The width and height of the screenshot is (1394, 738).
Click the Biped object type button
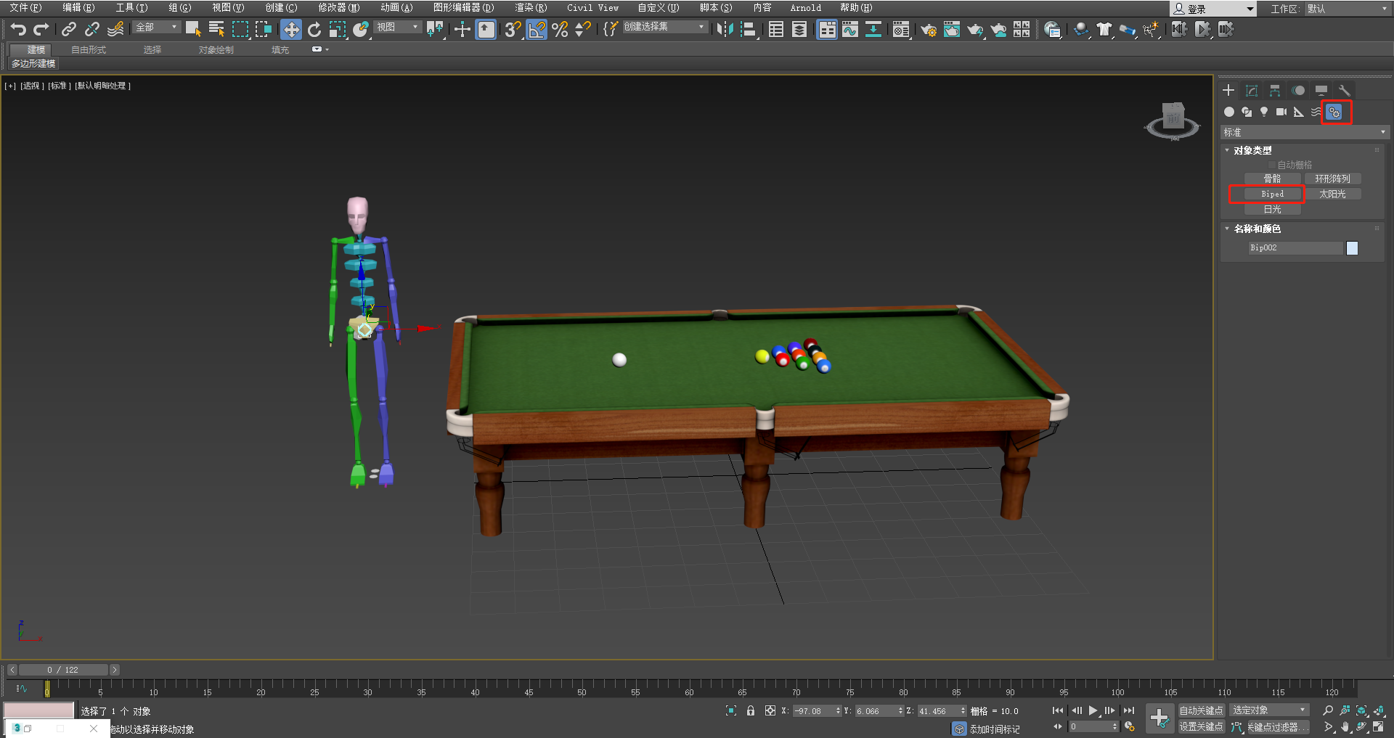[1272, 194]
